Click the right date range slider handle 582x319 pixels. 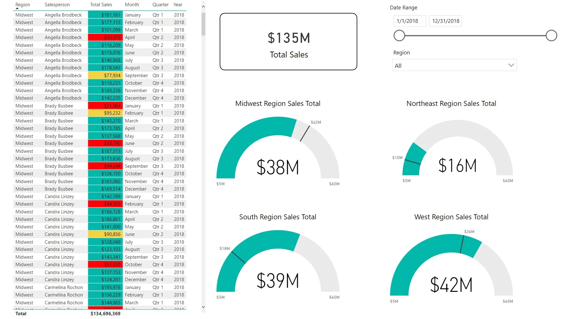coord(551,36)
